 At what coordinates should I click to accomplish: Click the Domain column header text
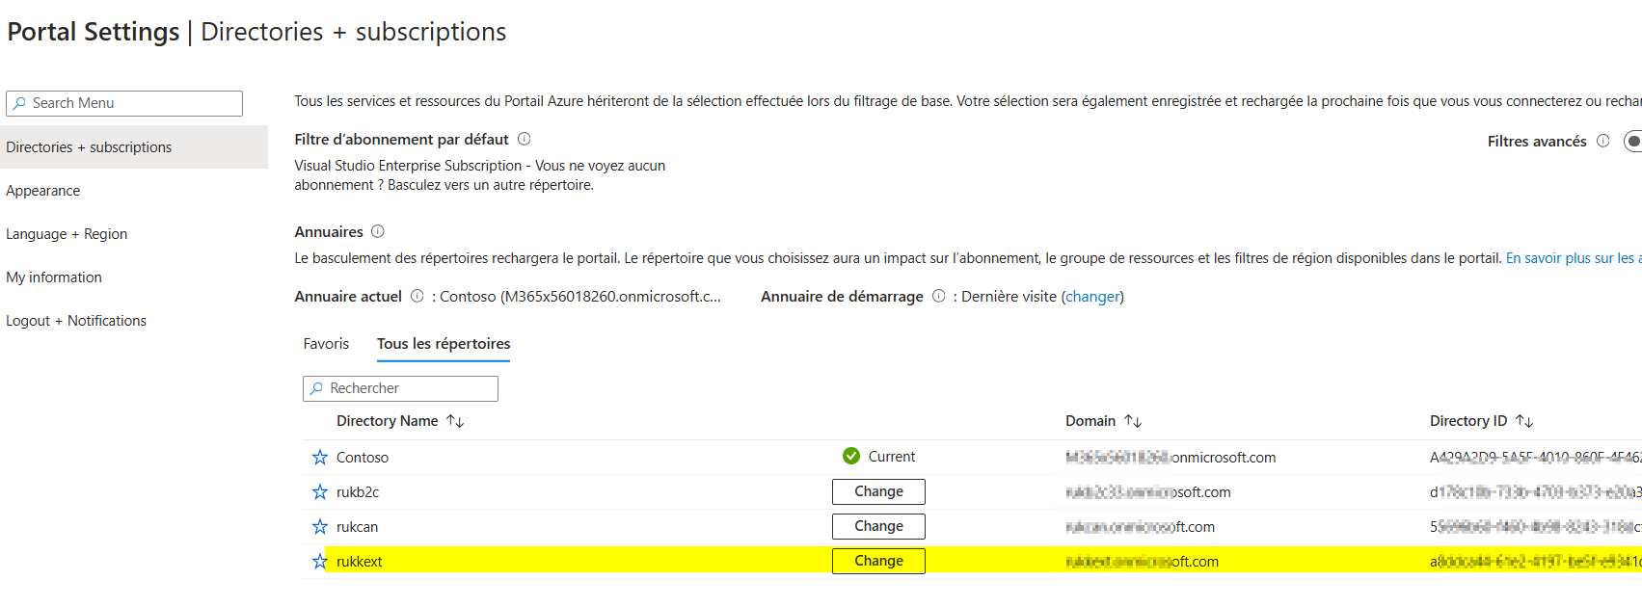(x=1090, y=421)
